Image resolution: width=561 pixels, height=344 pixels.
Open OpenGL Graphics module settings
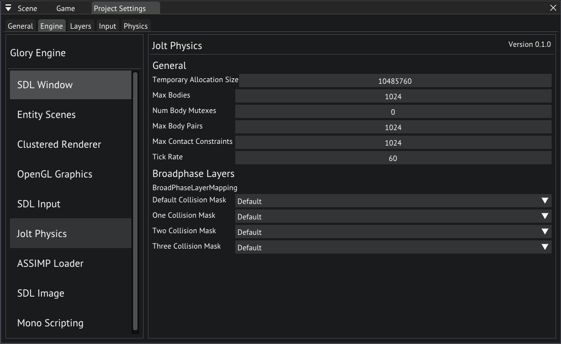pyautogui.click(x=70, y=174)
